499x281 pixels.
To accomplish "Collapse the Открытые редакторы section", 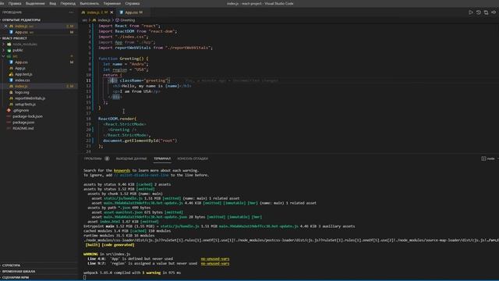I will point(21,20).
